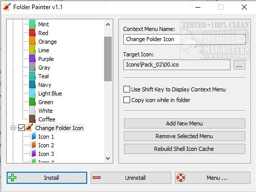Click the green plus icon on Install
The height and width of the screenshot is (192, 256).
(x=13, y=177)
